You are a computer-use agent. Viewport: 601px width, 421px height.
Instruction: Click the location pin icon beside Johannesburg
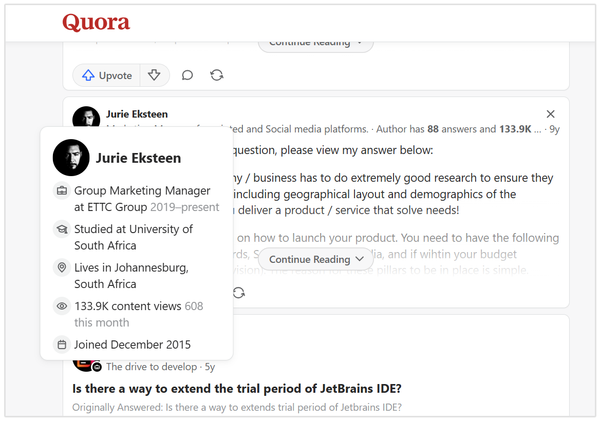tap(62, 267)
